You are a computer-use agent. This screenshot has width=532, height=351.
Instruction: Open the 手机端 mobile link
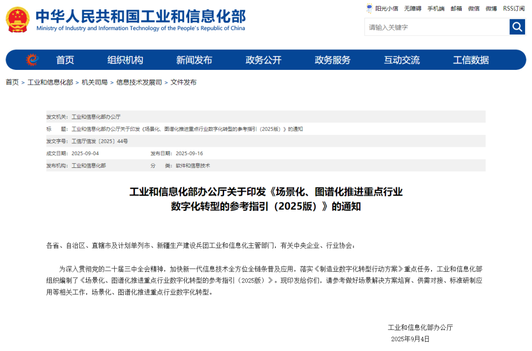[x=436, y=8]
